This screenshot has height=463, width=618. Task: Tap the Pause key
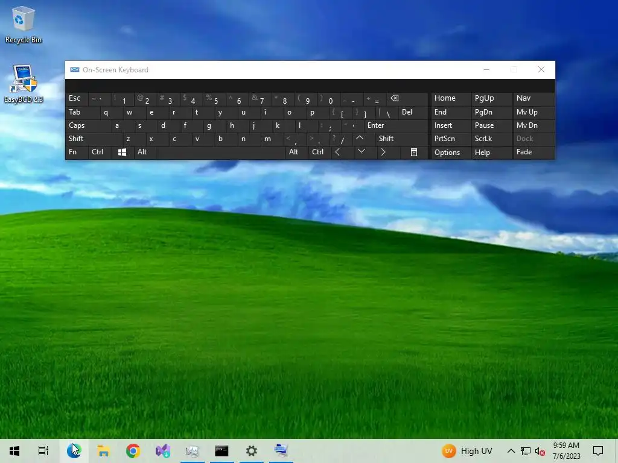click(x=491, y=125)
